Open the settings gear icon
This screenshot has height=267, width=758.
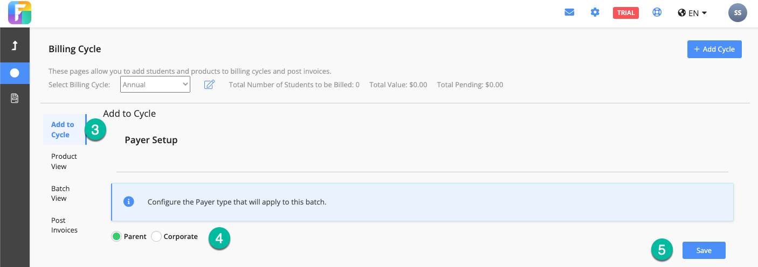(x=595, y=12)
